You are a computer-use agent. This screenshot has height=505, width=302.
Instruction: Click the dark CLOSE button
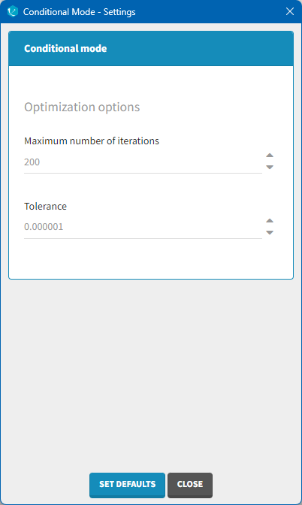pyautogui.click(x=190, y=485)
